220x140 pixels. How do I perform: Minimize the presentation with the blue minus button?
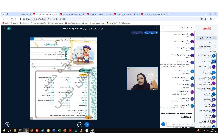32,38
